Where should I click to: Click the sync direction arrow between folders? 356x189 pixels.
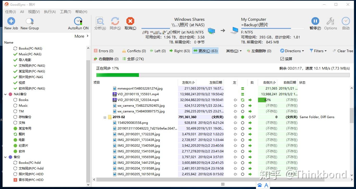pyautogui.click(x=223, y=31)
